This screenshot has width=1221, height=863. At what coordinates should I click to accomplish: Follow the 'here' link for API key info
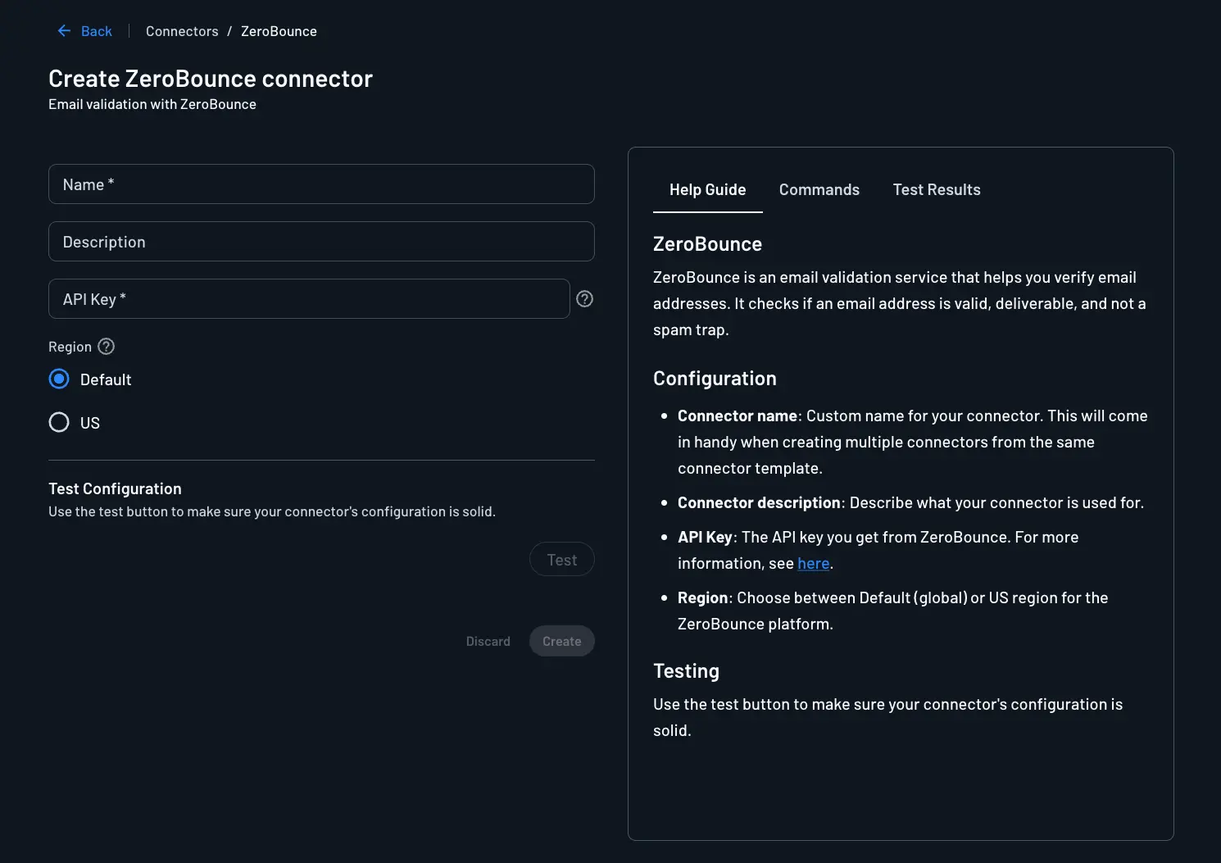coord(814,563)
